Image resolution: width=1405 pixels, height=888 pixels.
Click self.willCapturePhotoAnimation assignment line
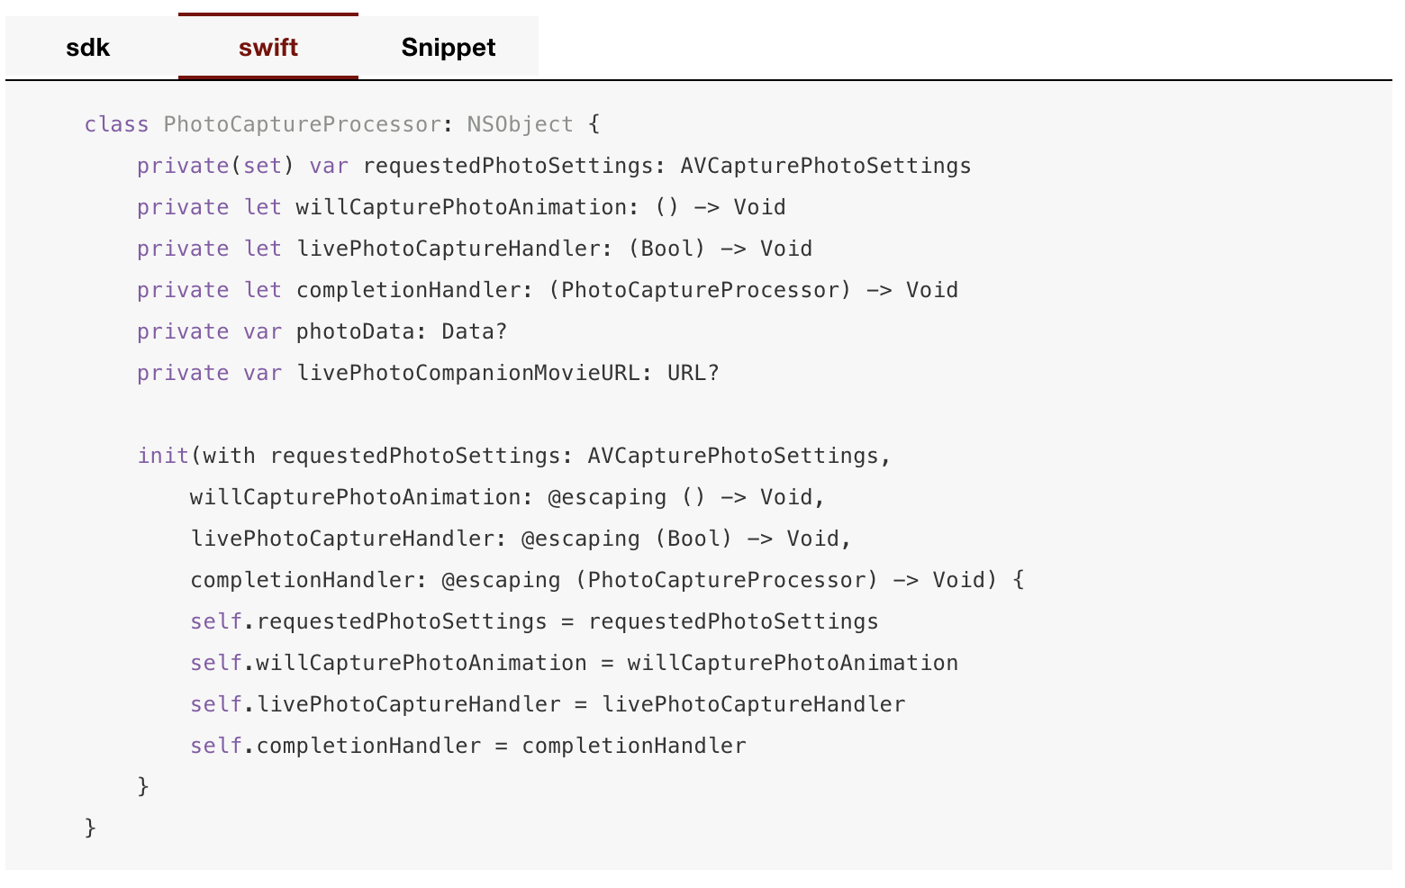[574, 663]
